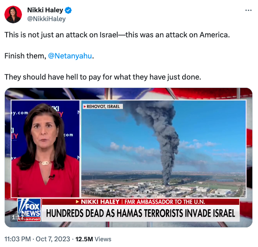Click the blue verified checkmark badge
This screenshot has height=247, width=258.
(x=68, y=10)
